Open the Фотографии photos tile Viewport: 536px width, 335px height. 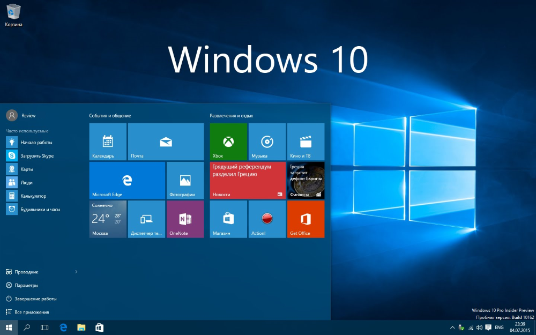point(185,181)
